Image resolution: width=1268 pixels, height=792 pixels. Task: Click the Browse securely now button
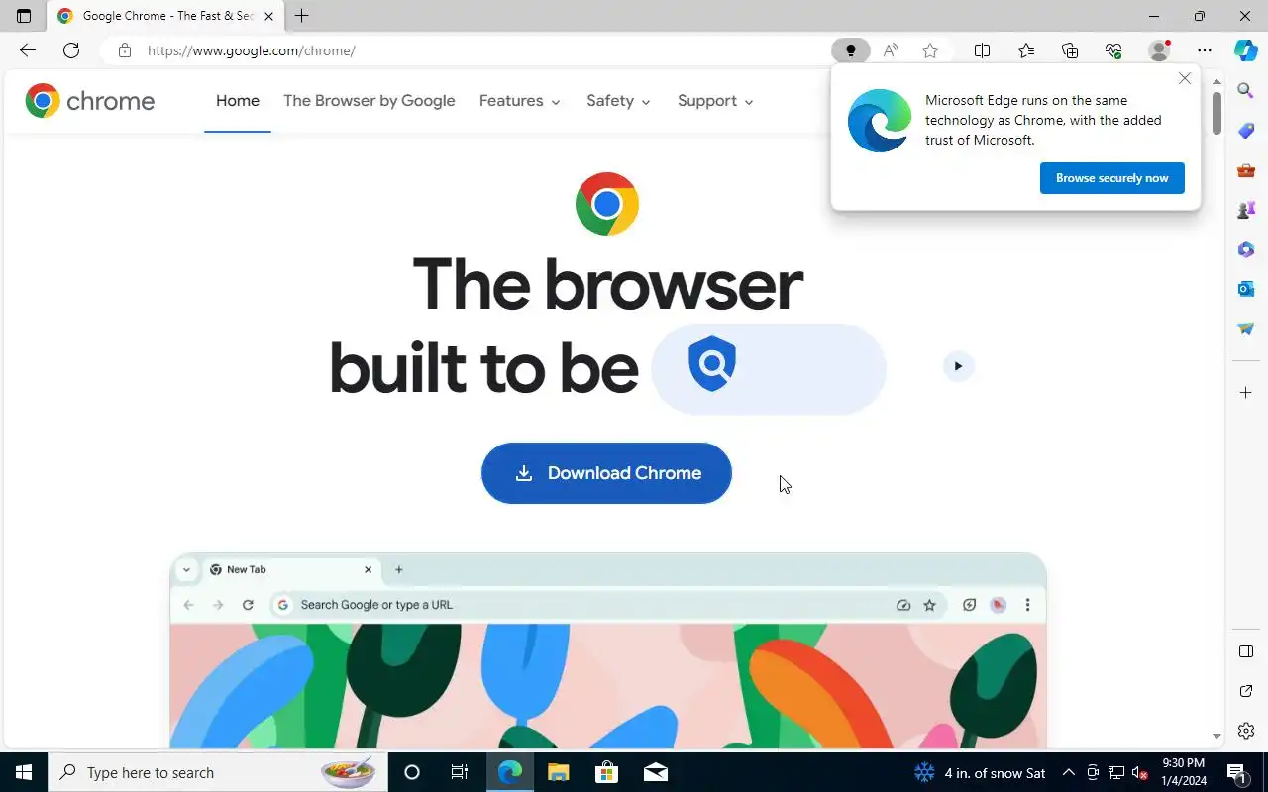click(x=1111, y=178)
